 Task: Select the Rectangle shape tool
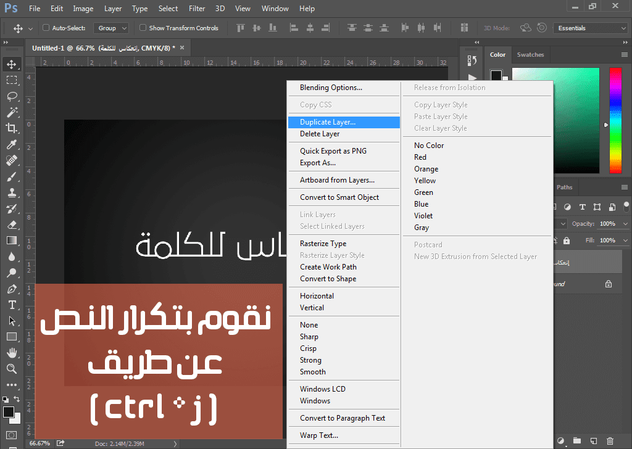[12, 337]
